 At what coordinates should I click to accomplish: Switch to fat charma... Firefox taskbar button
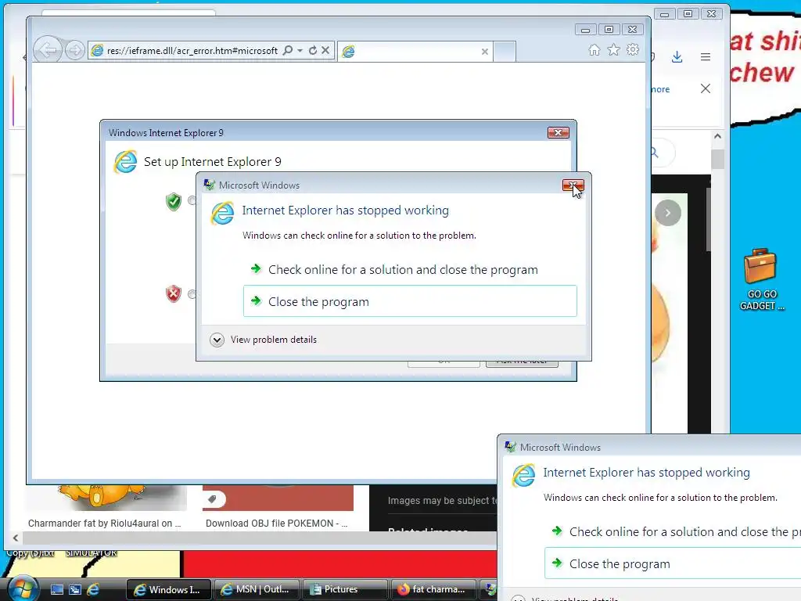[x=433, y=589]
